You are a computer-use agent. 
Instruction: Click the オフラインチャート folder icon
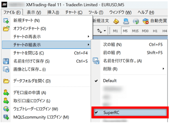[x=6, y=29]
